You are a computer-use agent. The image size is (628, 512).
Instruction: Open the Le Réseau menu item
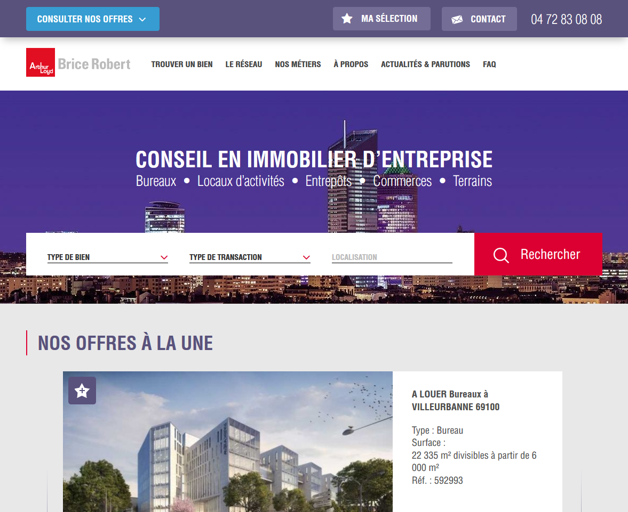point(243,64)
